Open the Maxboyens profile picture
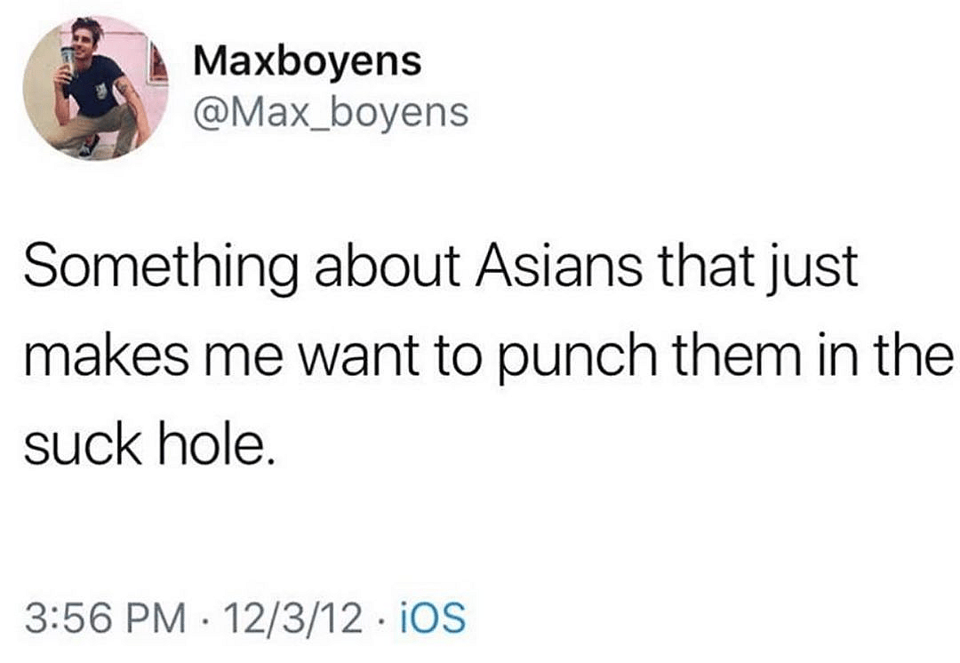960x663 pixels. coord(95,88)
